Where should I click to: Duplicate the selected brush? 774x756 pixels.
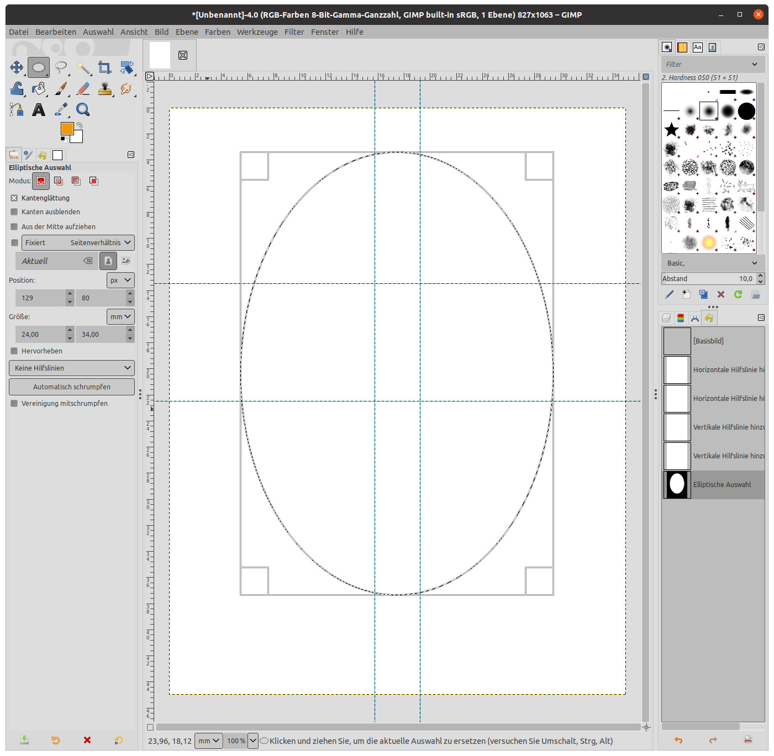pos(703,294)
